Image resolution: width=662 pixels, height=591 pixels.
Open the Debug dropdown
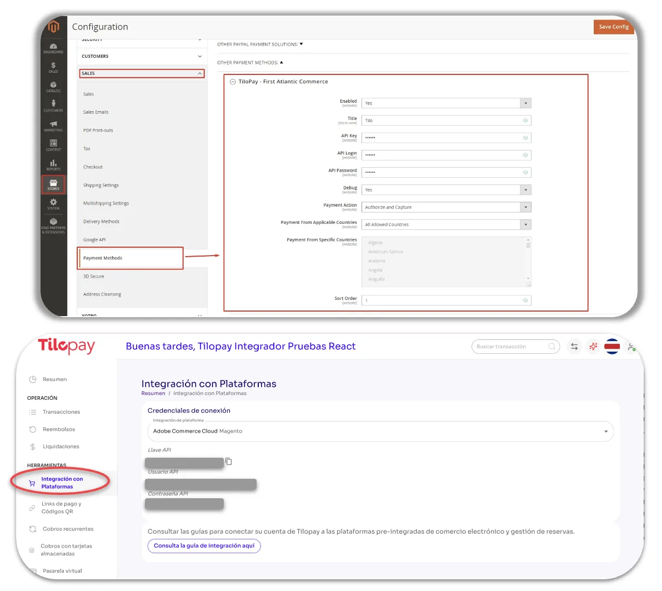[447, 190]
